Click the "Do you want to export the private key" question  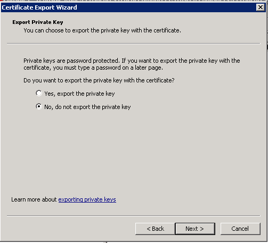[99, 80]
